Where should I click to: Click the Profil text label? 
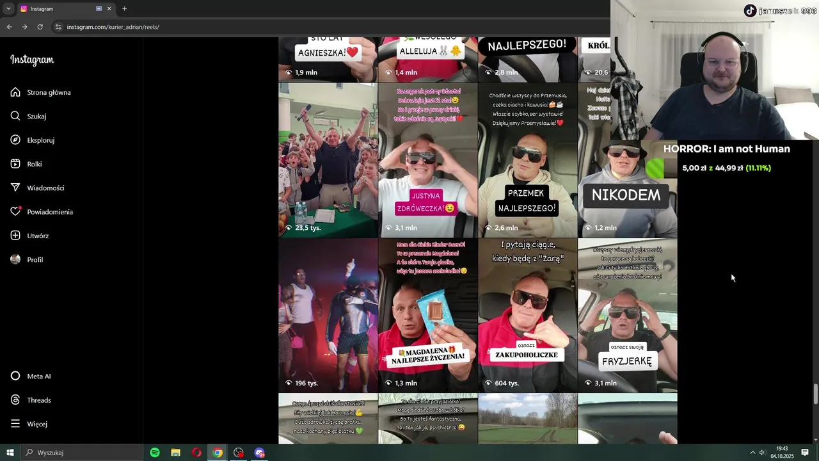(x=35, y=260)
